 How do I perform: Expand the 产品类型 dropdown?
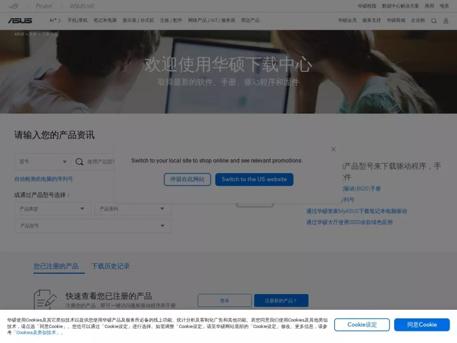53,209
